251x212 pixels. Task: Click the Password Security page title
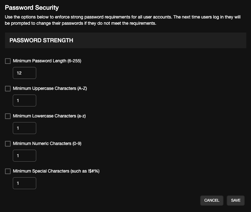[32, 8]
